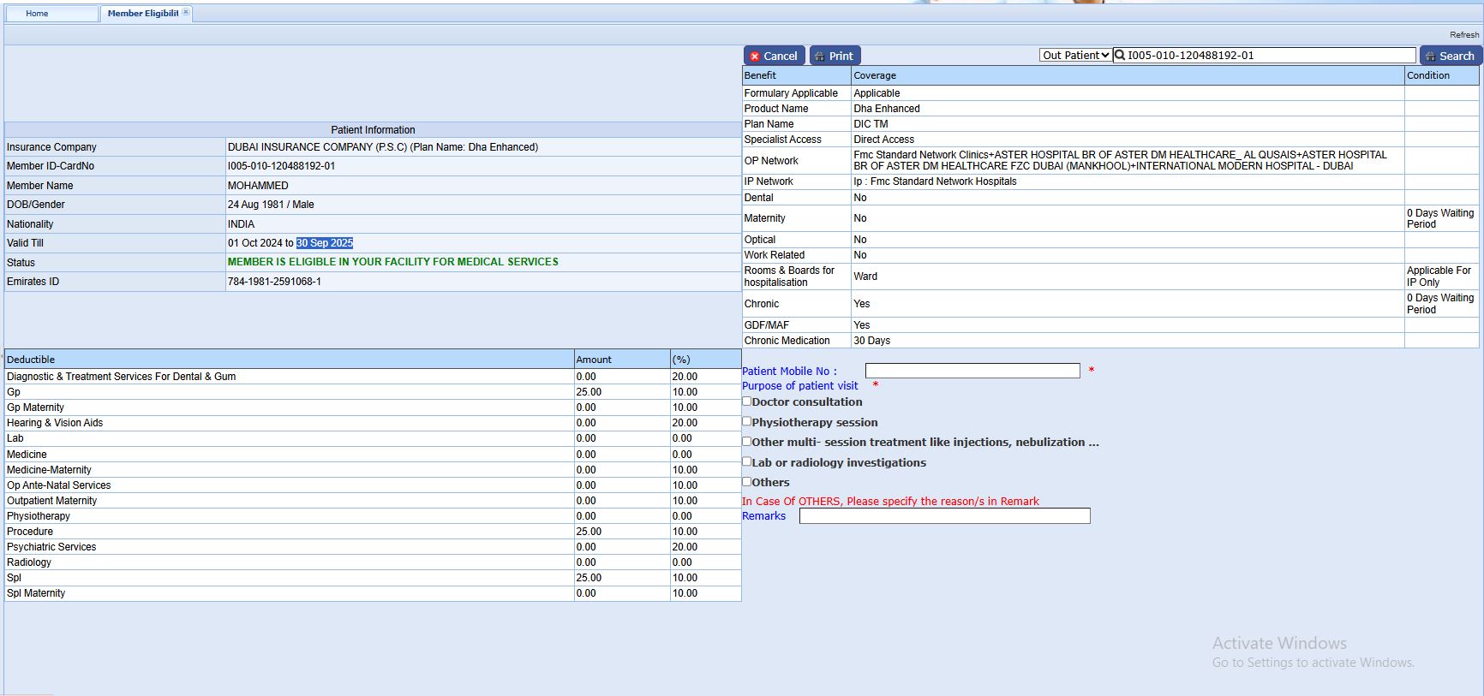
Task: Tick the Physiotherapy session checkbox
Action: coord(747,421)
